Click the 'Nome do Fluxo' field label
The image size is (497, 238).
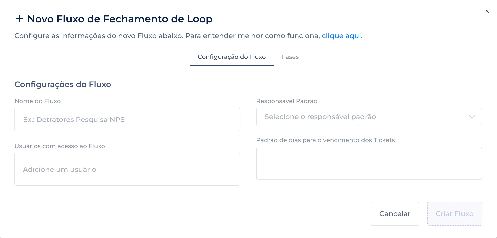(x=38, y=101)
